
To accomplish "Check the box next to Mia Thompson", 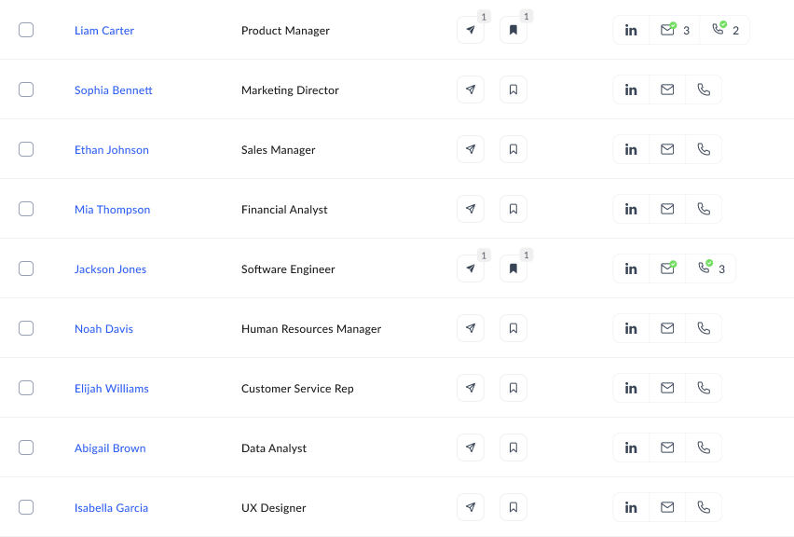I will click(x=26, y=209).
